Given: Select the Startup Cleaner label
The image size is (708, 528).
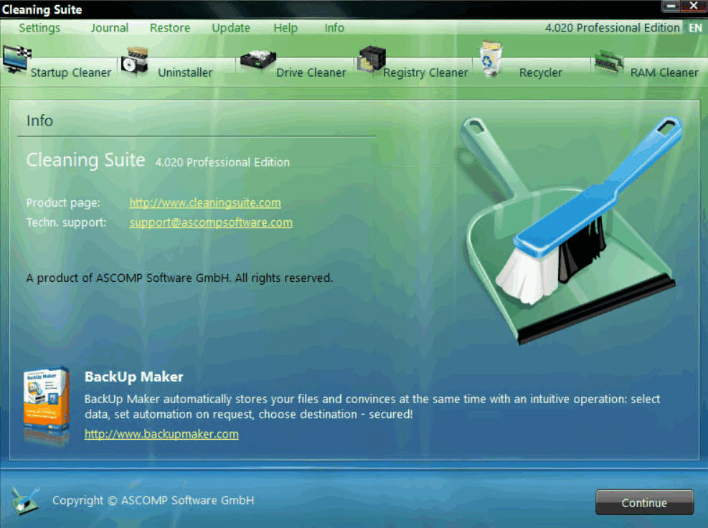Looking at the screenshot, I should [71, 72].
